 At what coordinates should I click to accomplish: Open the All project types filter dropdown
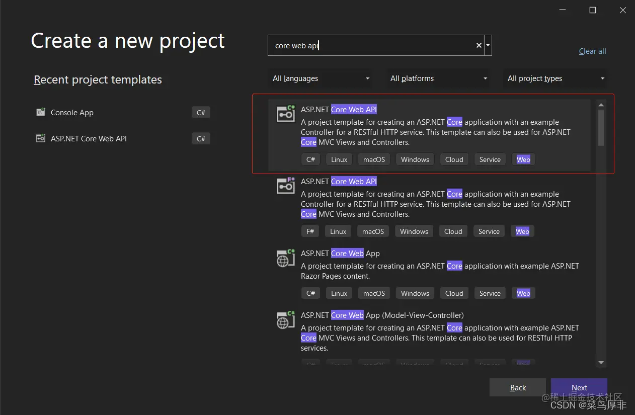click(x=555, y=78)
